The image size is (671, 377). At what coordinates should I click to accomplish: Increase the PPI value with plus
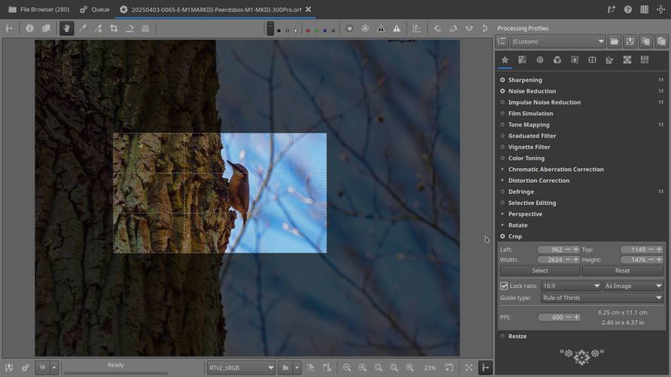576,317
